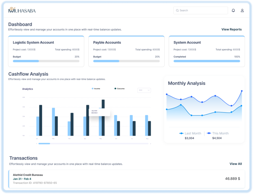This screenshot has height=194, width=253.
Task: Open the Analytics year dropdown
Action: click(144, 90)
